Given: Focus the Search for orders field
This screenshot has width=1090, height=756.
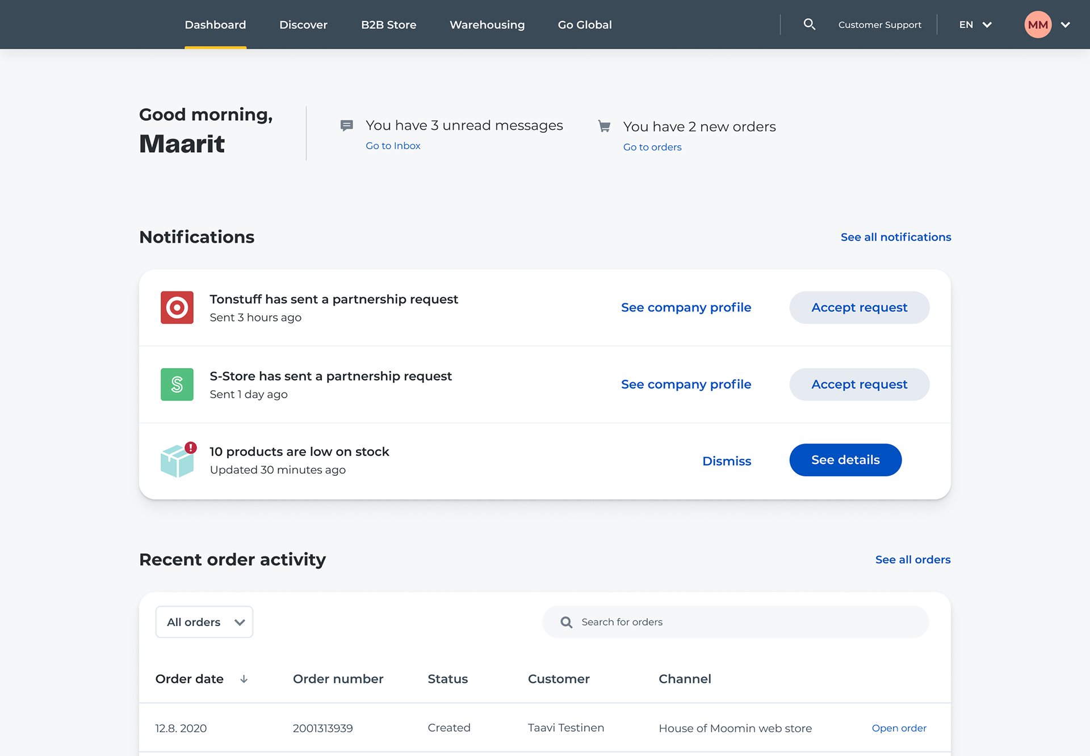Looking at the screenshot, I should (735, 622).
